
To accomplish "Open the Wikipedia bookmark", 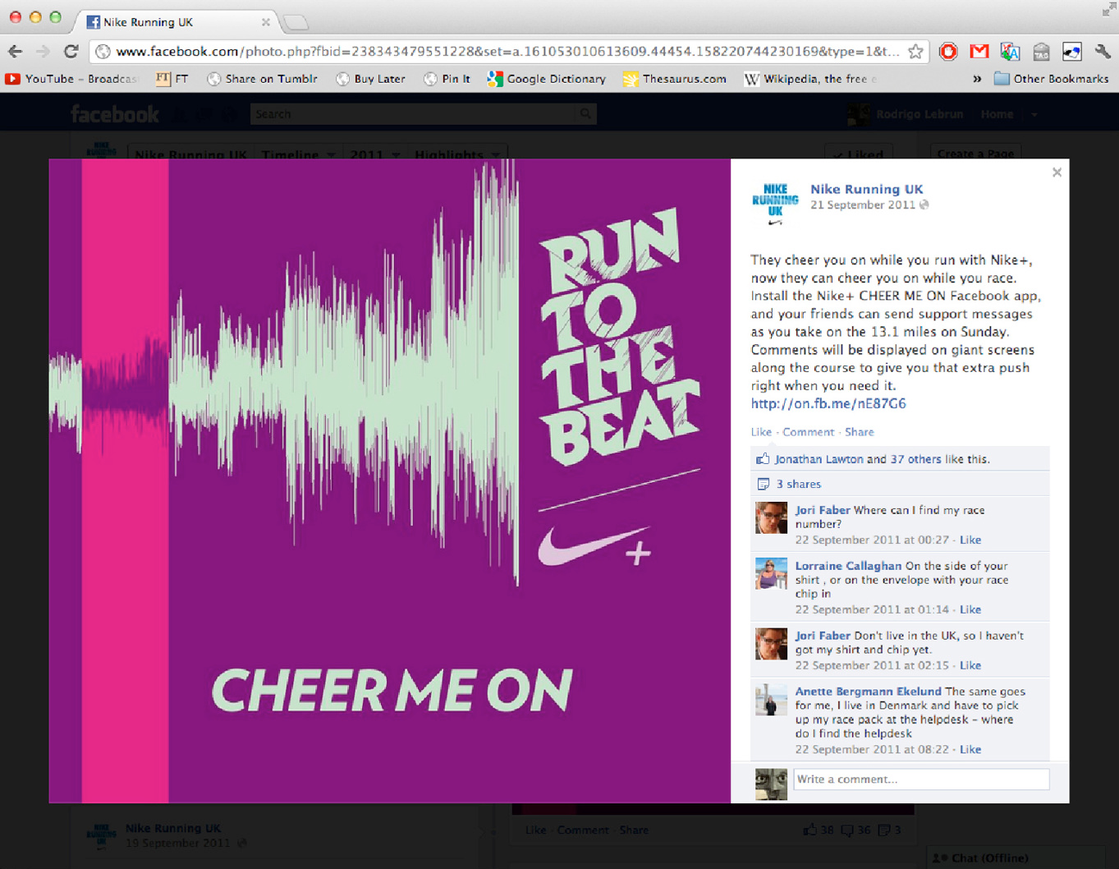I will (810, 79).
